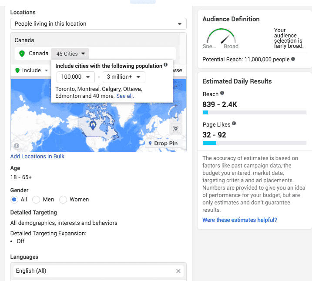Click the See all cities link
Viewport: 312px width, 281px height.
pyautogui.click(x=125, y=96)
